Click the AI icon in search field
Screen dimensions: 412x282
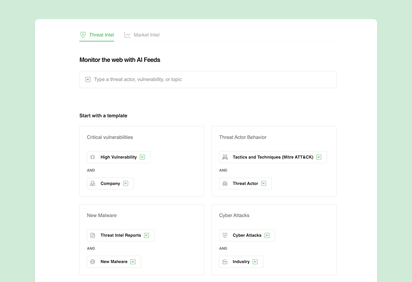88,79
